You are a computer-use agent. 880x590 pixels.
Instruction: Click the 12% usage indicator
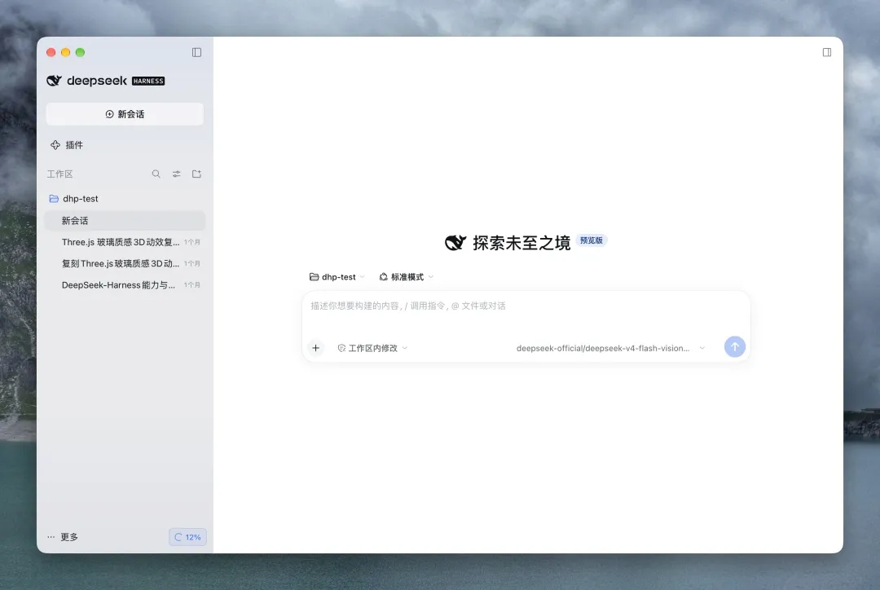coord(187,537)
